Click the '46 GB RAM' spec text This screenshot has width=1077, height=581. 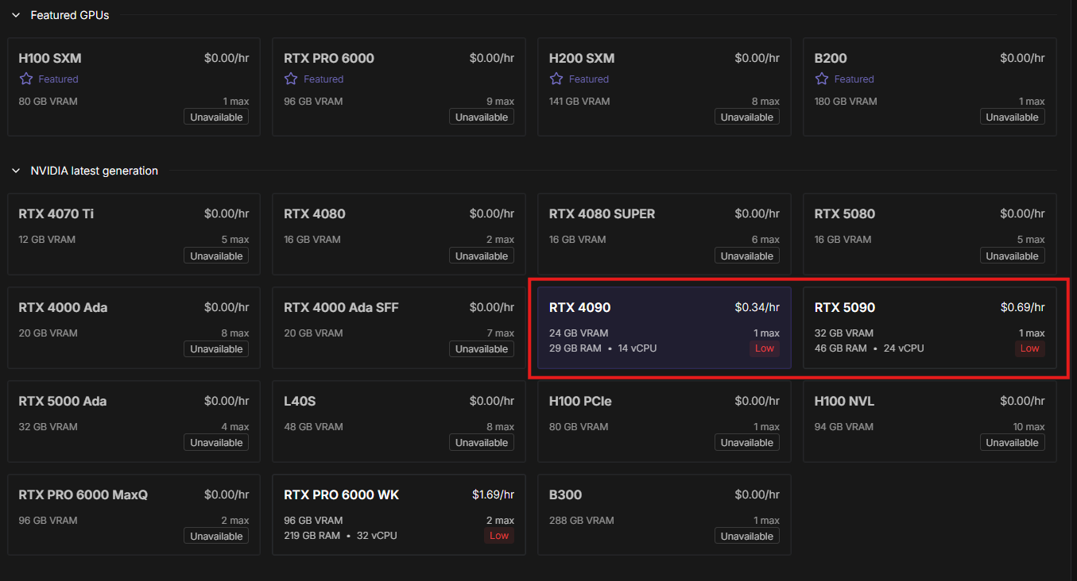(x=841, y=348)
